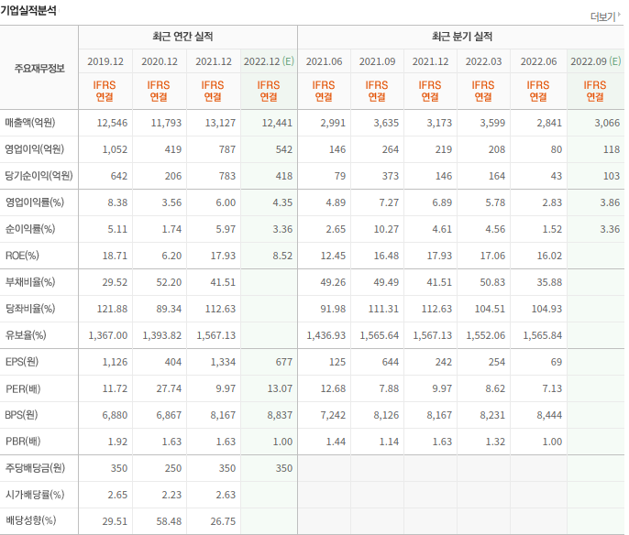Image resolution: width=629 pixels, height=535 pixels.
Task: Click the 12,546 sales value for 2019.12
Action: click(112, 123)
